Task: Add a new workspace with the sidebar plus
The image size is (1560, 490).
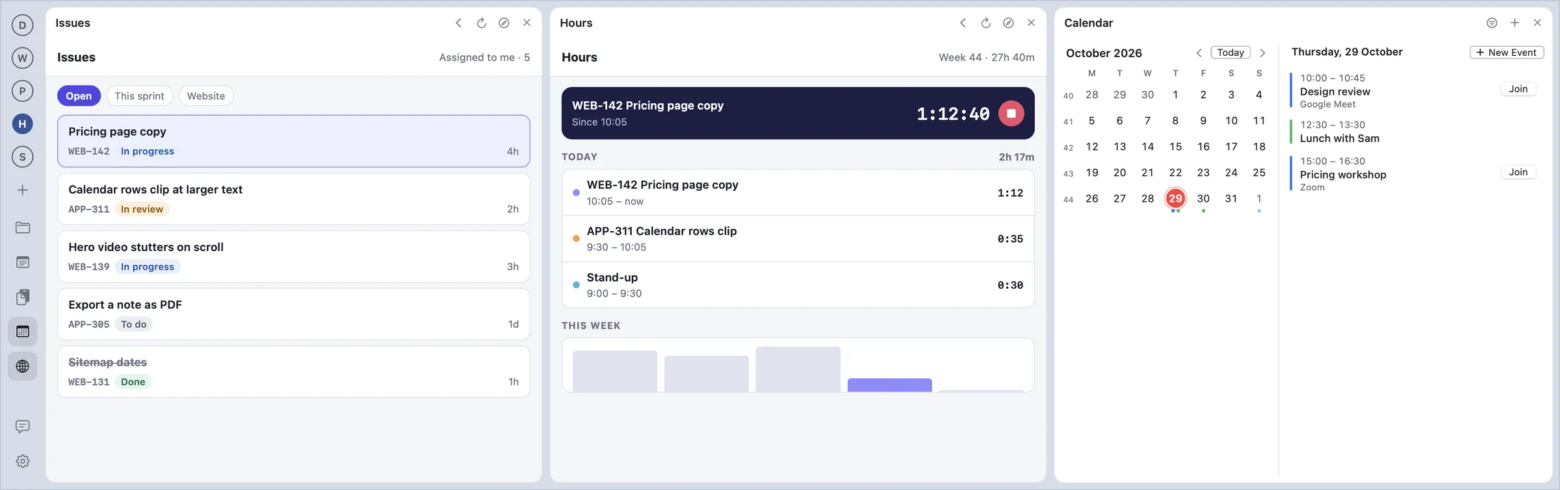Action: (x=23, y=190)
